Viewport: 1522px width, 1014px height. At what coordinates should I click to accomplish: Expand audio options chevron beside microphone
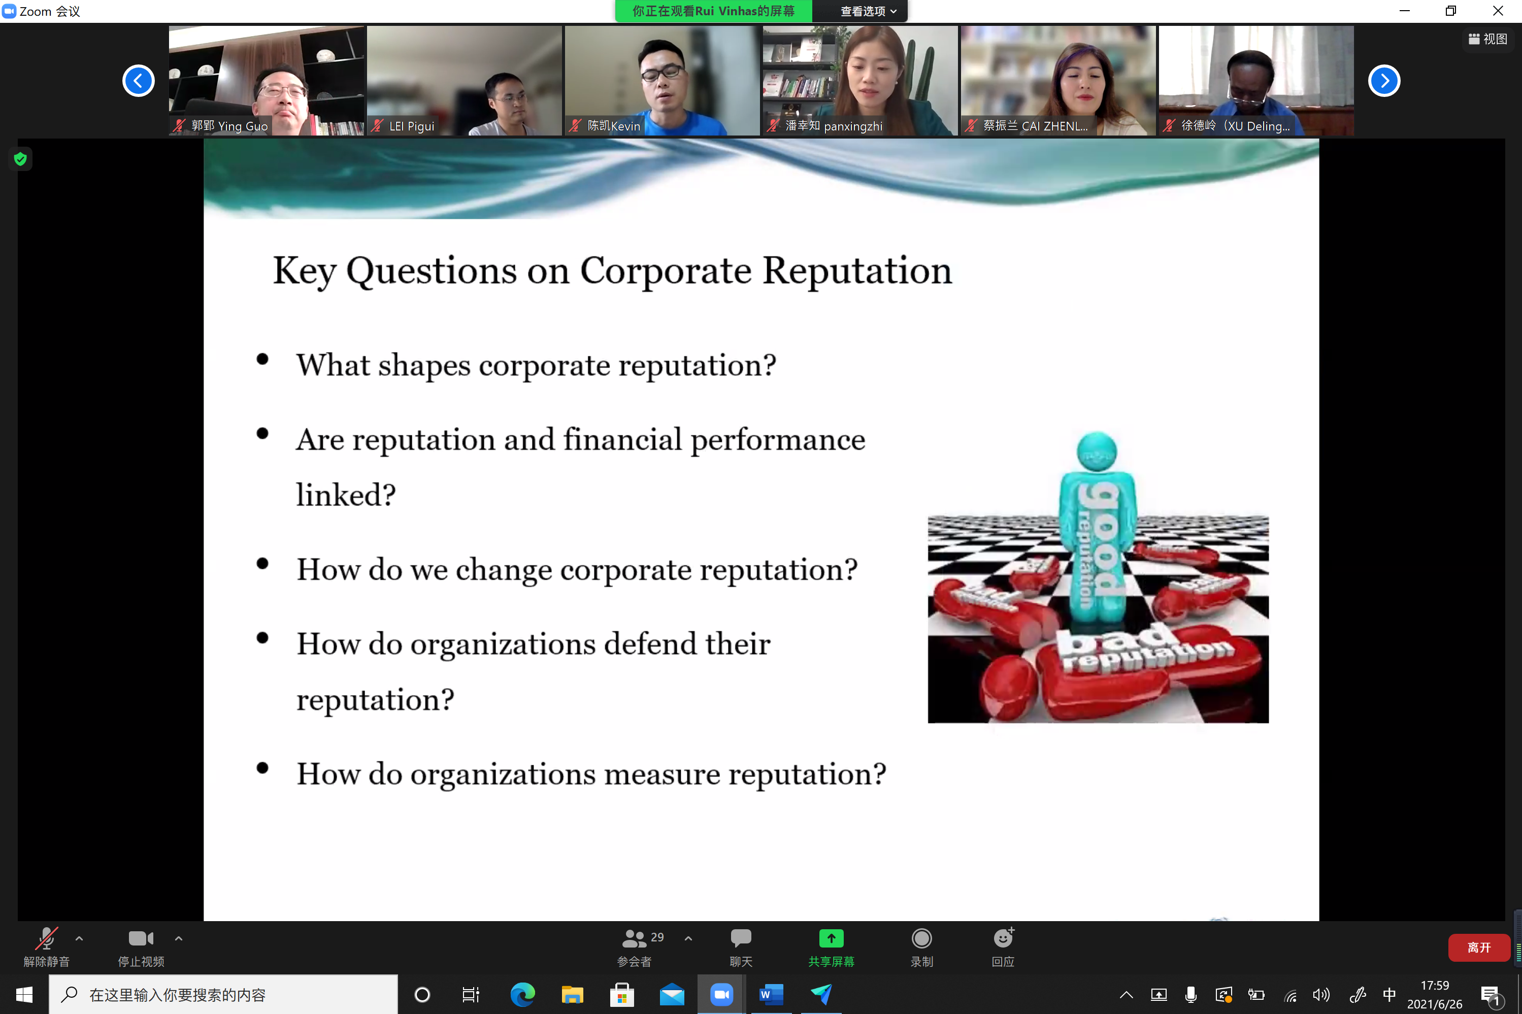pos(79,938)
